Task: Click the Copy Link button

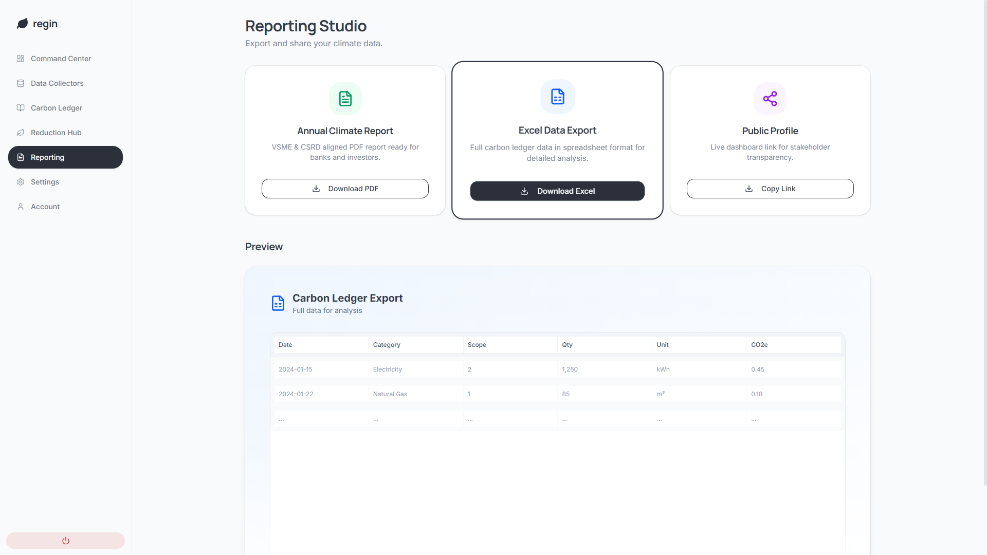Action: (x=770, y=189)
